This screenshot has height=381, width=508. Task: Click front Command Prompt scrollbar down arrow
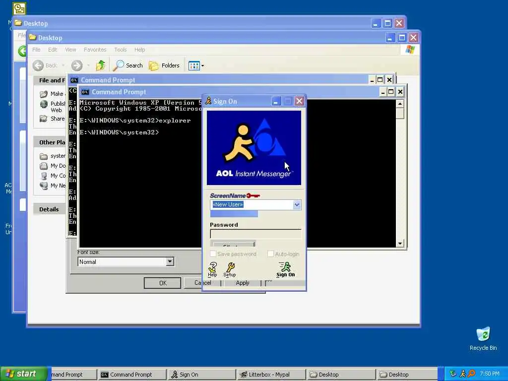pyautogui.click(x=400, y=243)
